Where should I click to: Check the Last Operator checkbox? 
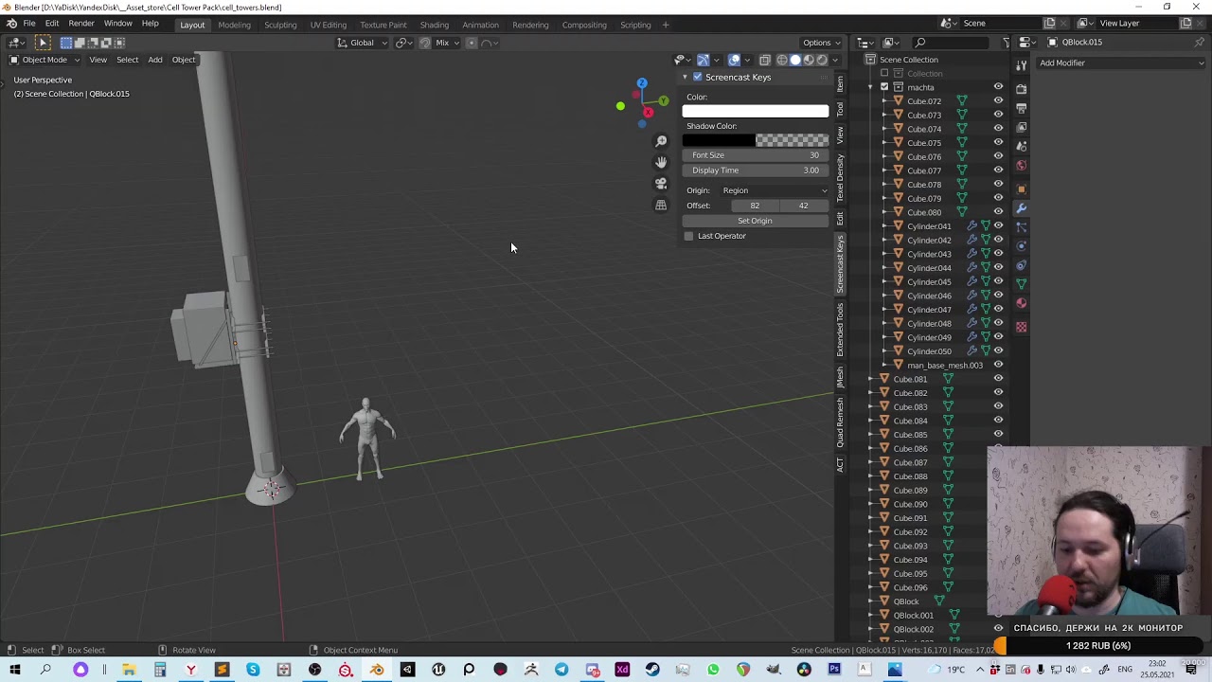[688, 236]
